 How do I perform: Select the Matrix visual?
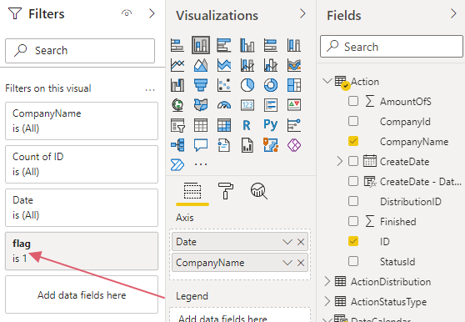(x=224, y=125)
